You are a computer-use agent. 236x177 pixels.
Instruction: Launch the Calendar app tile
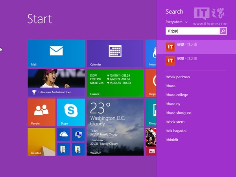[115, 53]
